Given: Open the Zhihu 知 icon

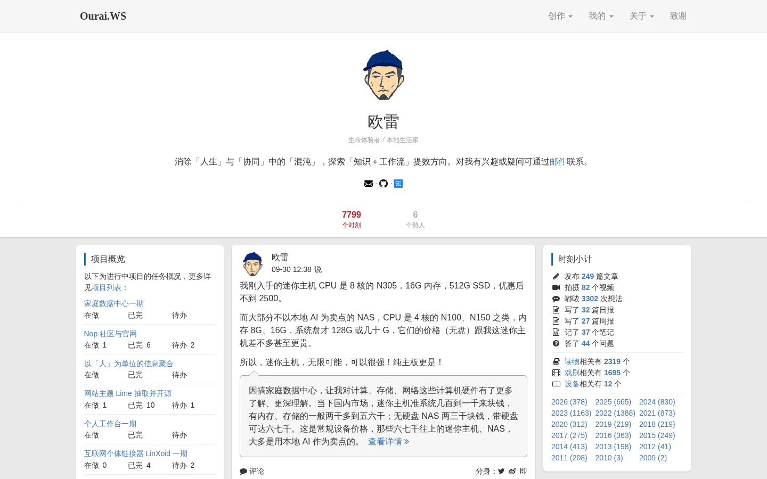Looking at the screenshot, I should [x=398, y=184].
